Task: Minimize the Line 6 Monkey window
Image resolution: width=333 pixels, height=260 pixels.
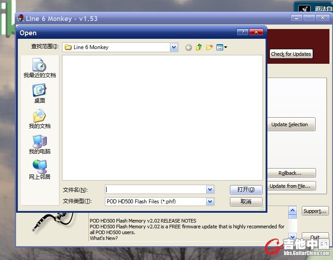Action: coord(296,18)
